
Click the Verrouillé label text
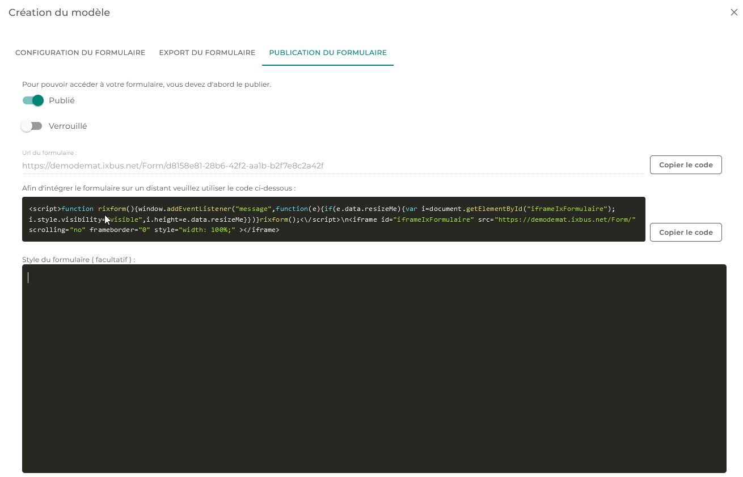[68, 126]
